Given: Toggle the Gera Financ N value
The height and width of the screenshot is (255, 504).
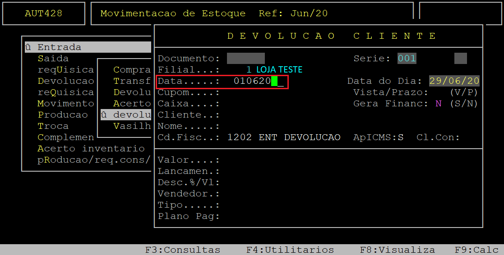Looking at the screenshot, I should tap(438, 104).
